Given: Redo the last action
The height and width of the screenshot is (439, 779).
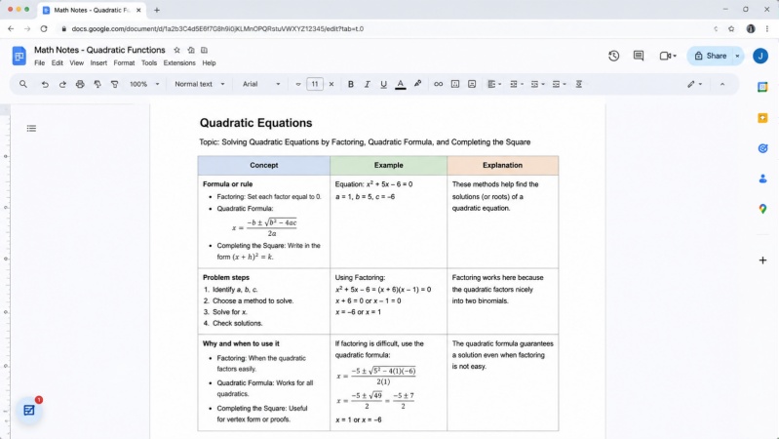Looking at the screenshot, I should [62, 84].
